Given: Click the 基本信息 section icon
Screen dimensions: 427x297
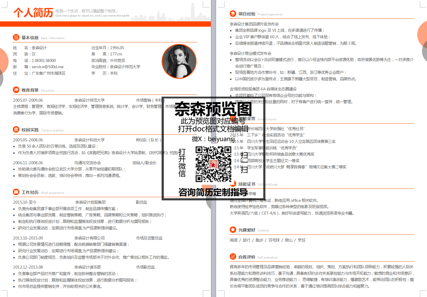Looking at the screenshot, I should [16, 37].
